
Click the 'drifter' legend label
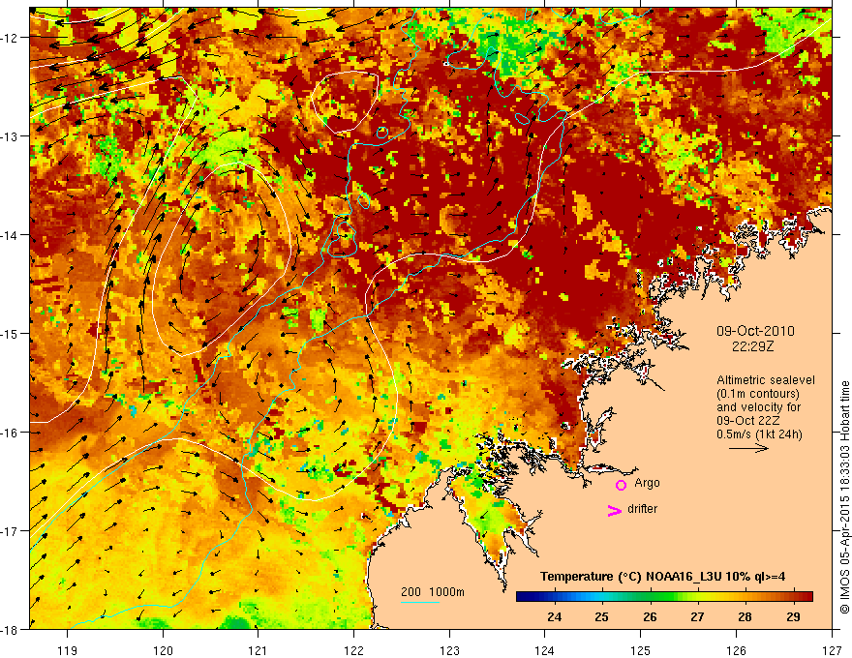click(642, 509)
